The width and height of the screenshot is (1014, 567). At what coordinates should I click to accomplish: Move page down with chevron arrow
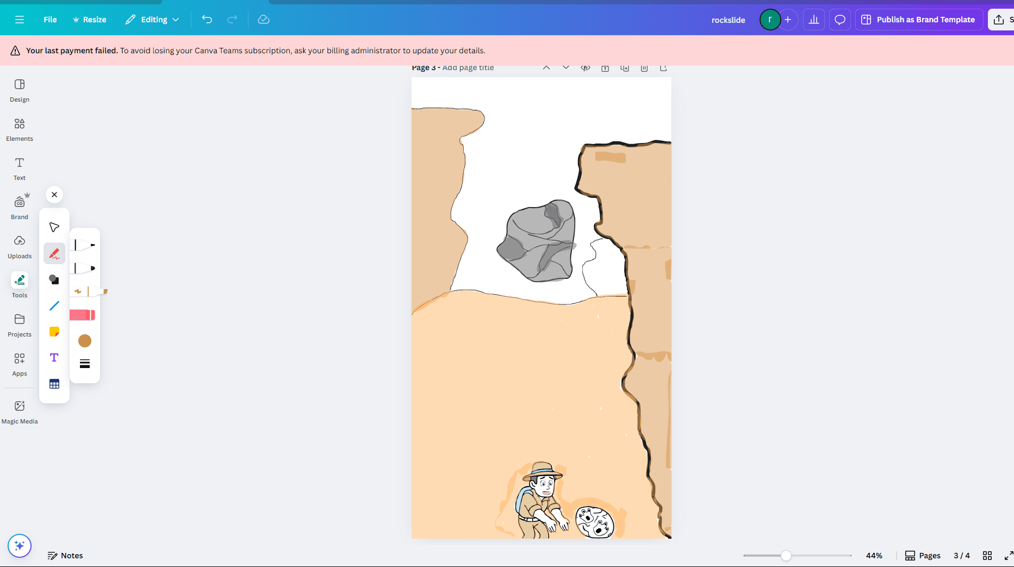point(566,68)
